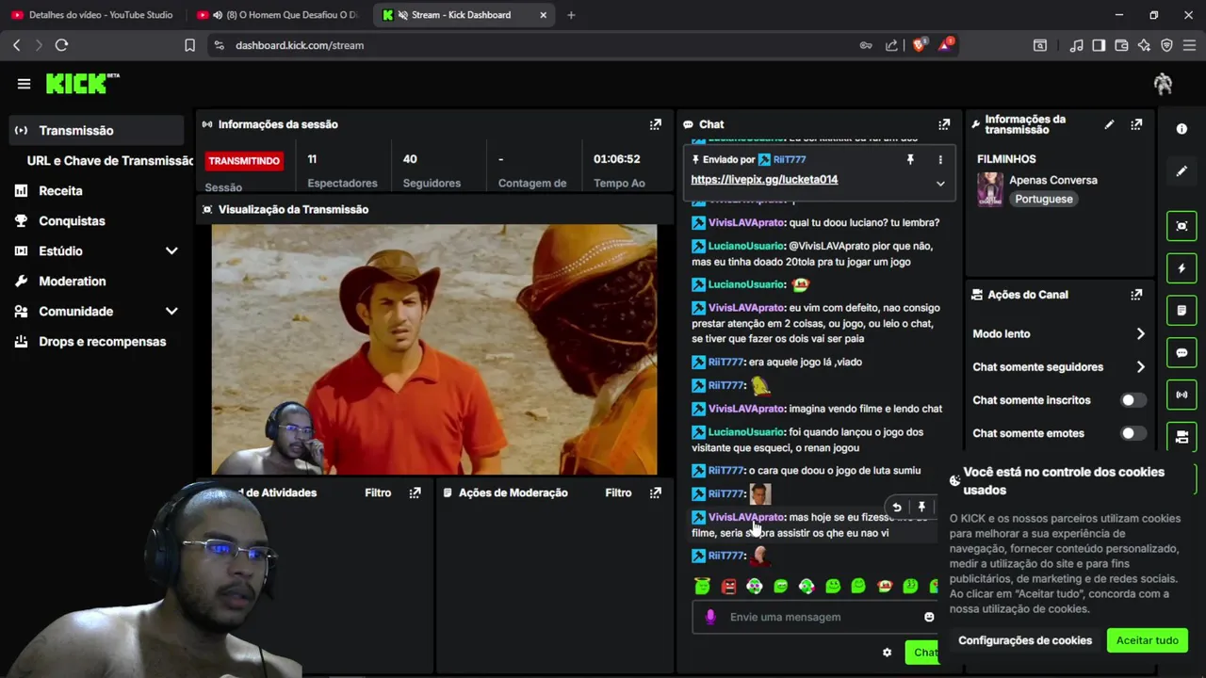Switch to the YouTube Studio browser tab

tap(91, 15)
